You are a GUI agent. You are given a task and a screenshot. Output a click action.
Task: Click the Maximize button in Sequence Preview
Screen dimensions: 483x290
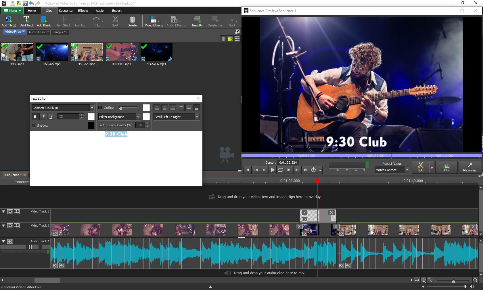coord(469,168)
